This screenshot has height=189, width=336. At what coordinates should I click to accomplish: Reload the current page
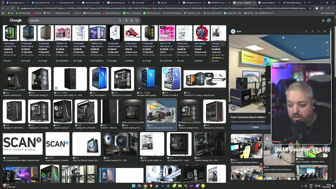click(12, 8)
